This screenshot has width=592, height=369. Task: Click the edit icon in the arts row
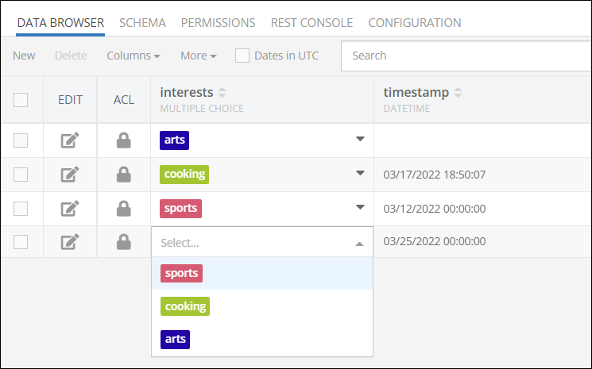70,140
